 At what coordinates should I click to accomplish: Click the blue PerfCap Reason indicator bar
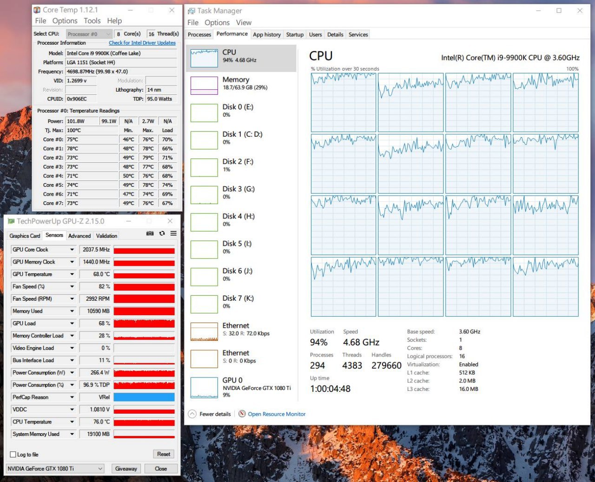click(144, 397)
